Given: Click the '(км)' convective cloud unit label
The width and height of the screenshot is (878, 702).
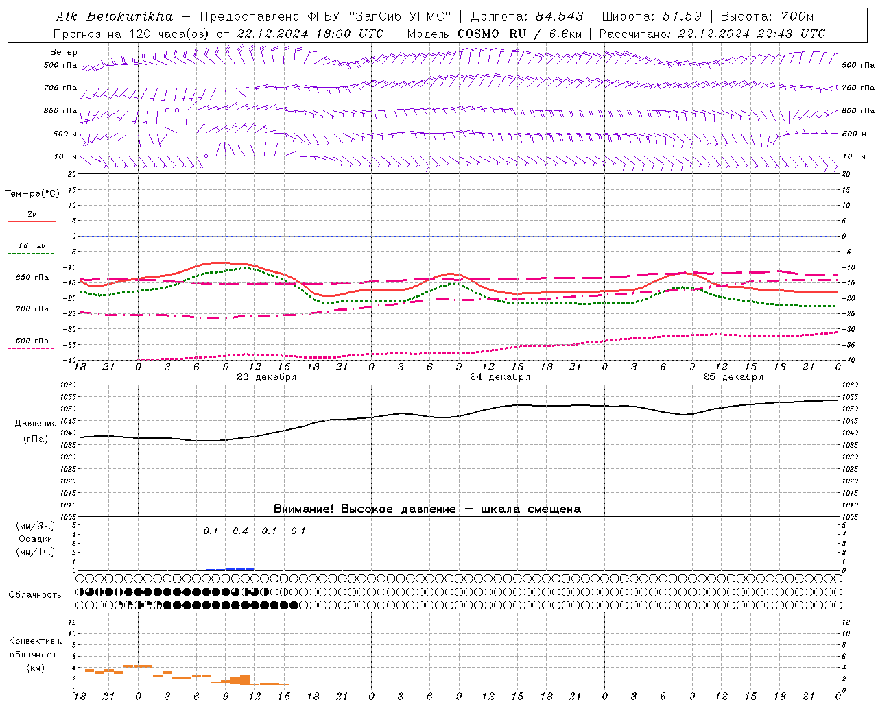Looking at the screenshot, I should coord(35,668).
